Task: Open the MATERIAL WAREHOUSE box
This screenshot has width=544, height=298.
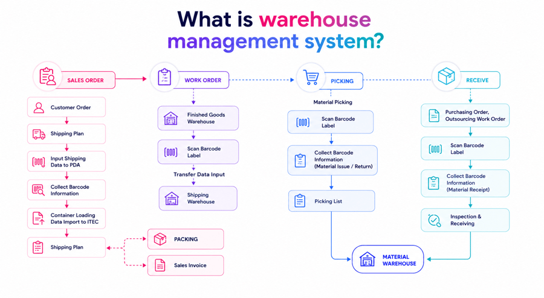Action: 388,259
